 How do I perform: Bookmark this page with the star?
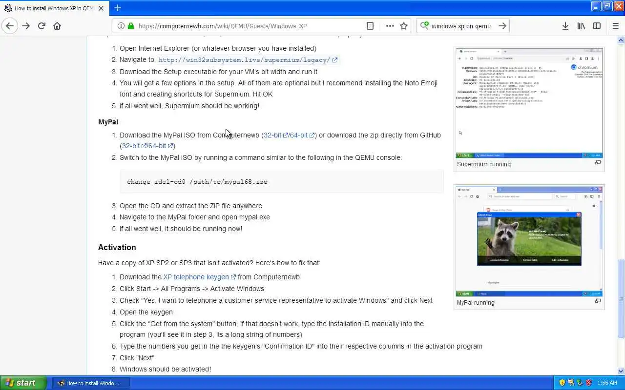pyautogui.click(x=404, y=26)
